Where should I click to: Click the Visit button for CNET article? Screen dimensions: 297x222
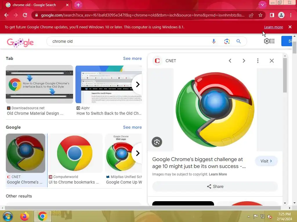[x=266, y=161]
